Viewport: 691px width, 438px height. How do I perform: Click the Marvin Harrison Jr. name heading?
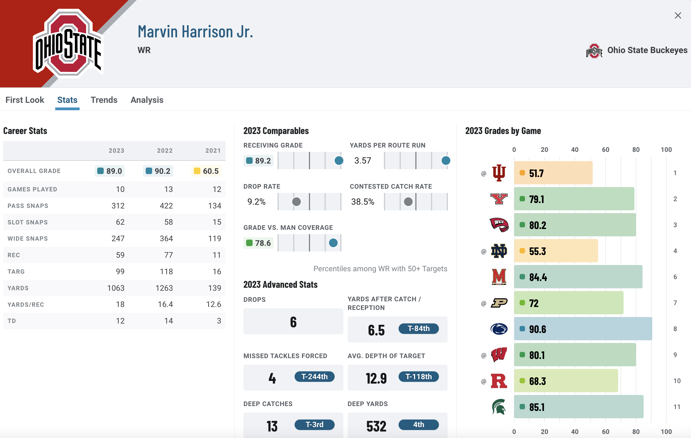[195, 32]
